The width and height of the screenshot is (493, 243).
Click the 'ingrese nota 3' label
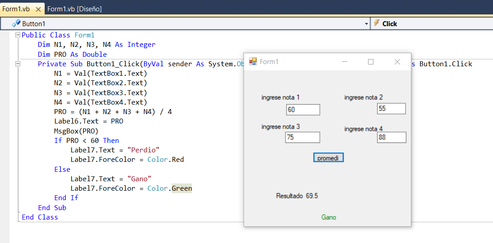(281, 127)
